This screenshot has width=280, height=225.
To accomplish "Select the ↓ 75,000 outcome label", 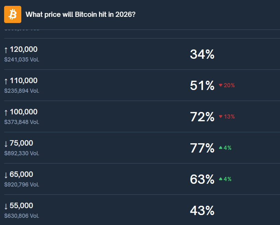I will 19,143.
